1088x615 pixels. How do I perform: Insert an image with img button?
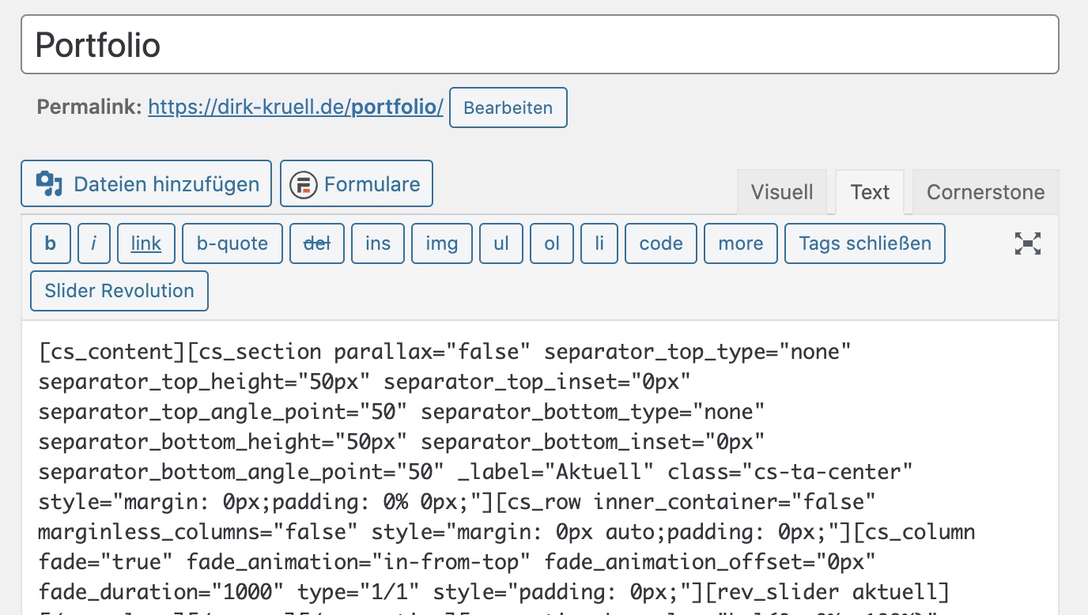pos(441,243)
